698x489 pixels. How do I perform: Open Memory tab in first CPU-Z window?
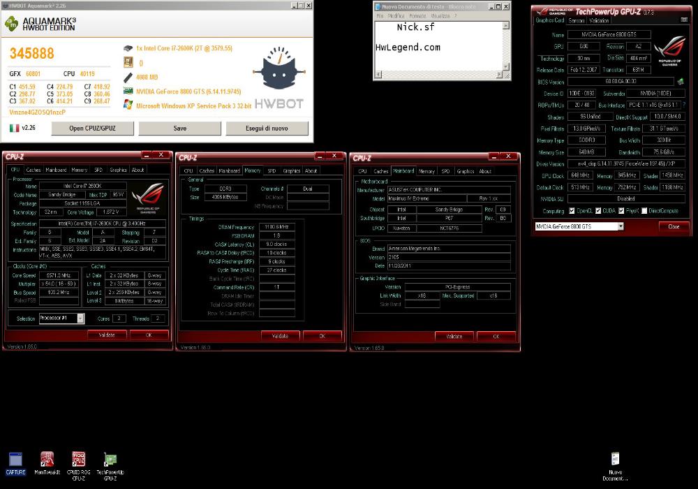click(80, 170)
